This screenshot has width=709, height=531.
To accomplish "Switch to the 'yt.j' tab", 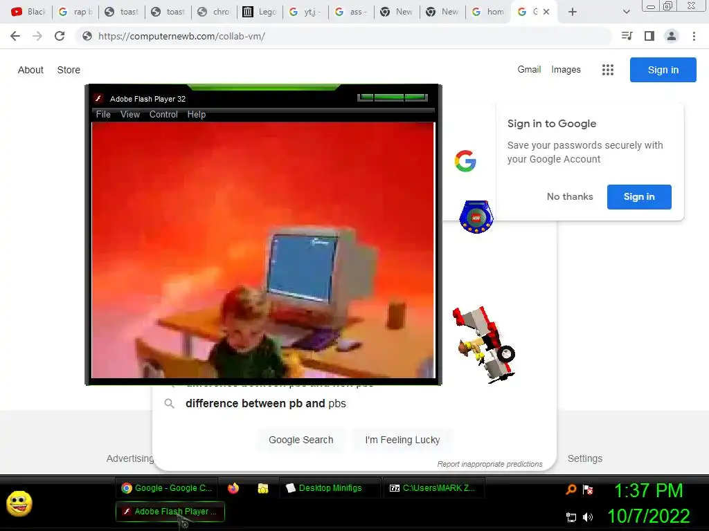I will [305, 12].
